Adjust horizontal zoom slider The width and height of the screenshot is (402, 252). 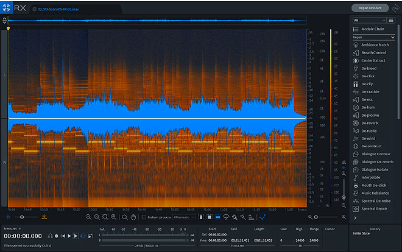coord(316,217)
